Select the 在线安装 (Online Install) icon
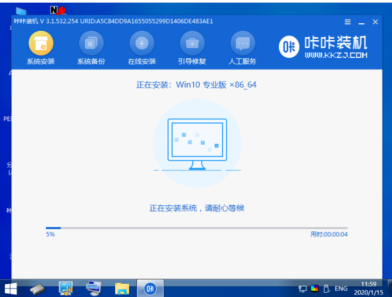The image size is (392, 297). pyautogui.click(x=142, y=48)
